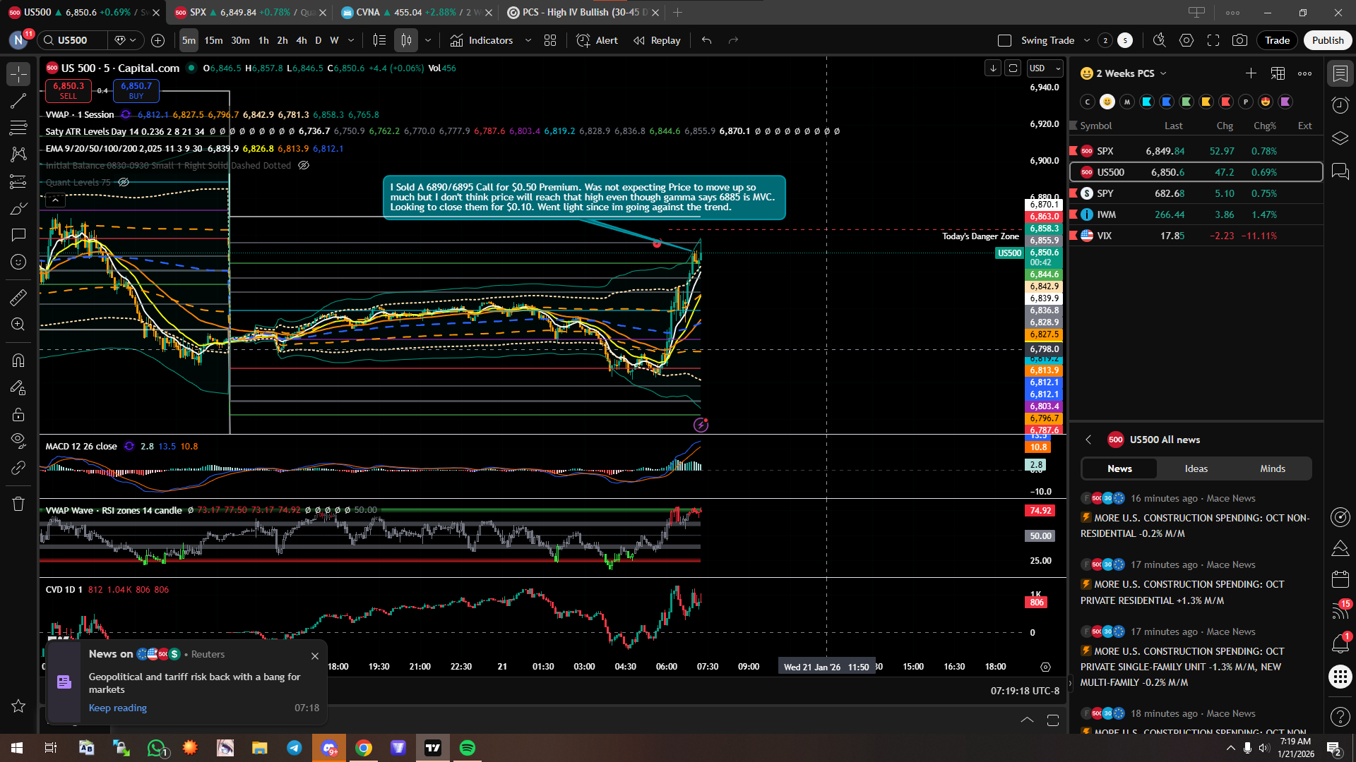Viewport: 1356px width, 762px height.
Task: Click the Publish button
Action: pos(1327,40)
